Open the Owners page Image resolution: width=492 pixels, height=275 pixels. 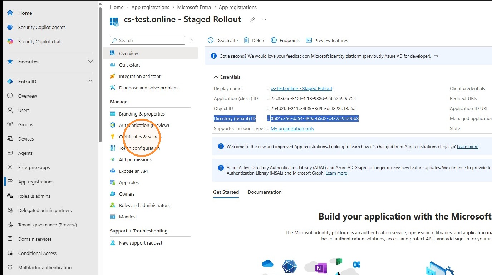127,194
